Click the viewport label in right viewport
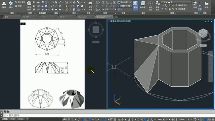215x121 pixels. point(120,21)
